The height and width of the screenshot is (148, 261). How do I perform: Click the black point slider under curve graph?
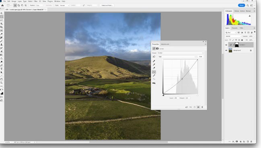163,95
